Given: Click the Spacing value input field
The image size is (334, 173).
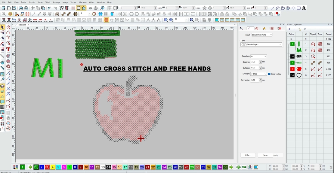Looking at the screenshot, I should click(254, 62).
